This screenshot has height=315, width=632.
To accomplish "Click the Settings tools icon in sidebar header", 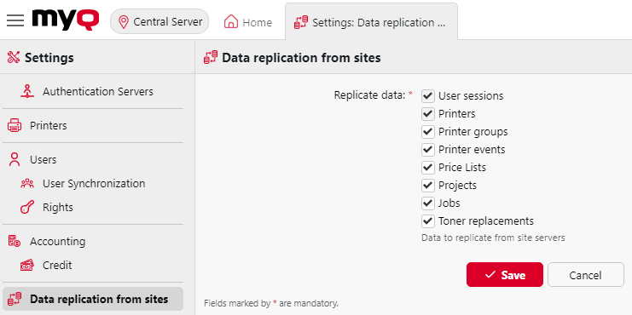I will 14,58.
